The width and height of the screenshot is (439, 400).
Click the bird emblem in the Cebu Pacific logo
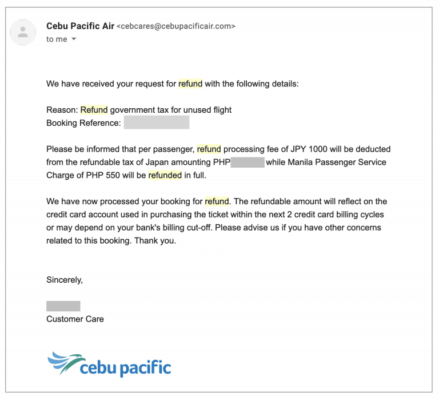65,363
